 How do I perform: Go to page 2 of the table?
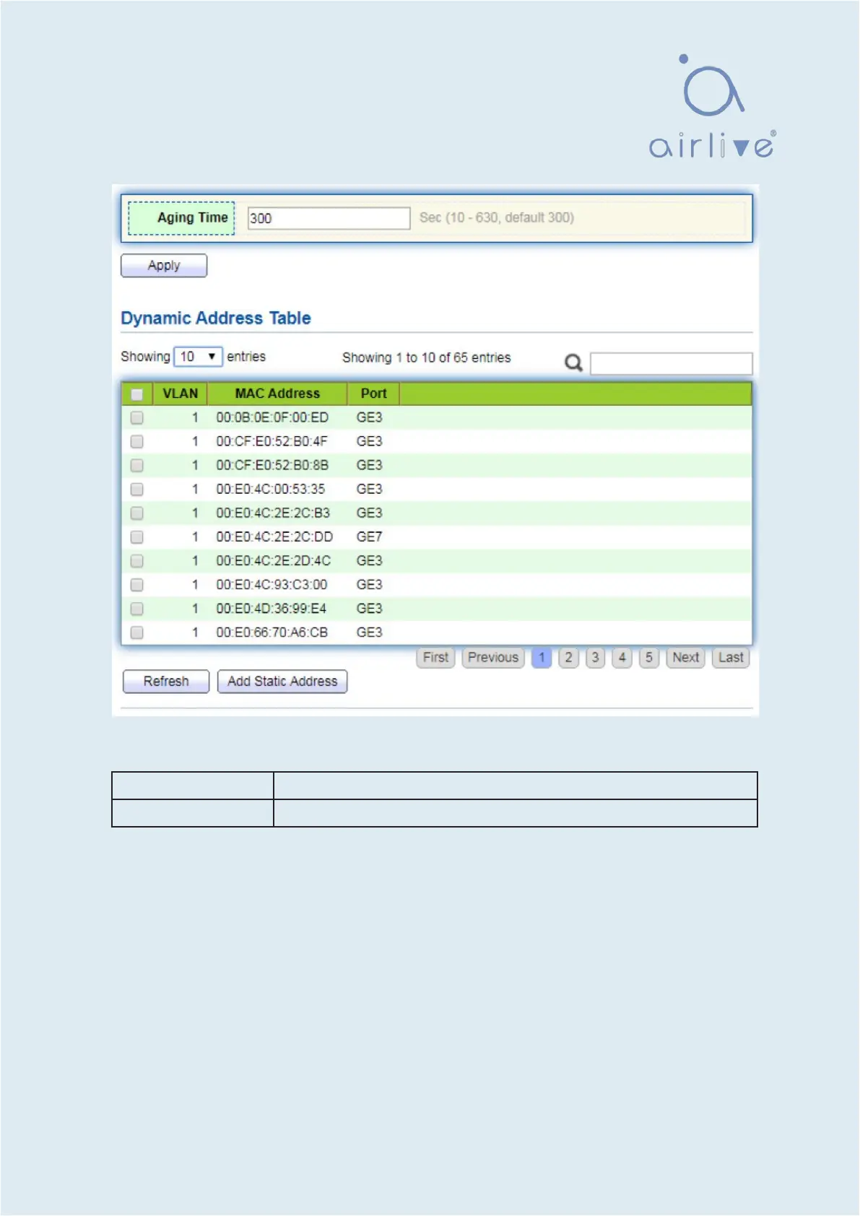point(568,658)
